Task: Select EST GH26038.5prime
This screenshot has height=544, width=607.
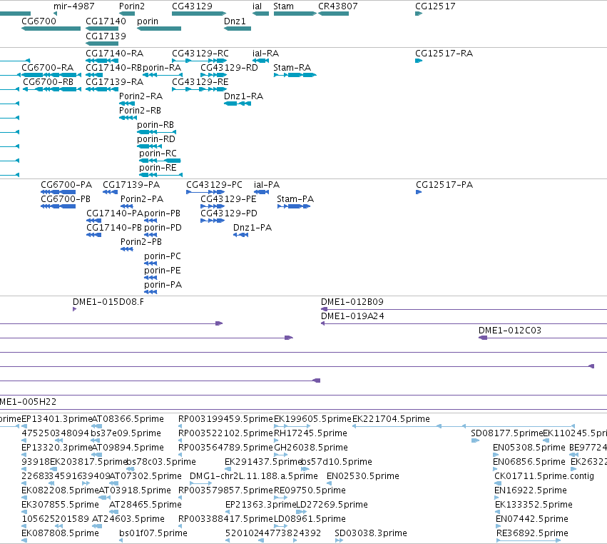Action: 310,448
